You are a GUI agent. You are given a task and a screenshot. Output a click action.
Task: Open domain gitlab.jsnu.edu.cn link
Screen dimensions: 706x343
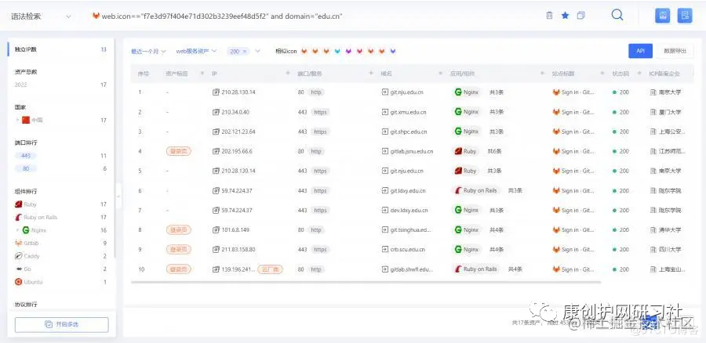412,151
